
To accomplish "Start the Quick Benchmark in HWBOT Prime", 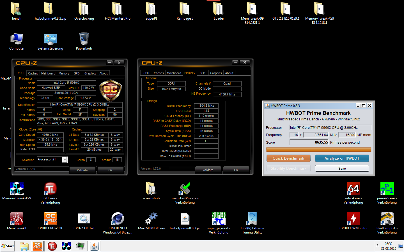I will click(288, 158).
